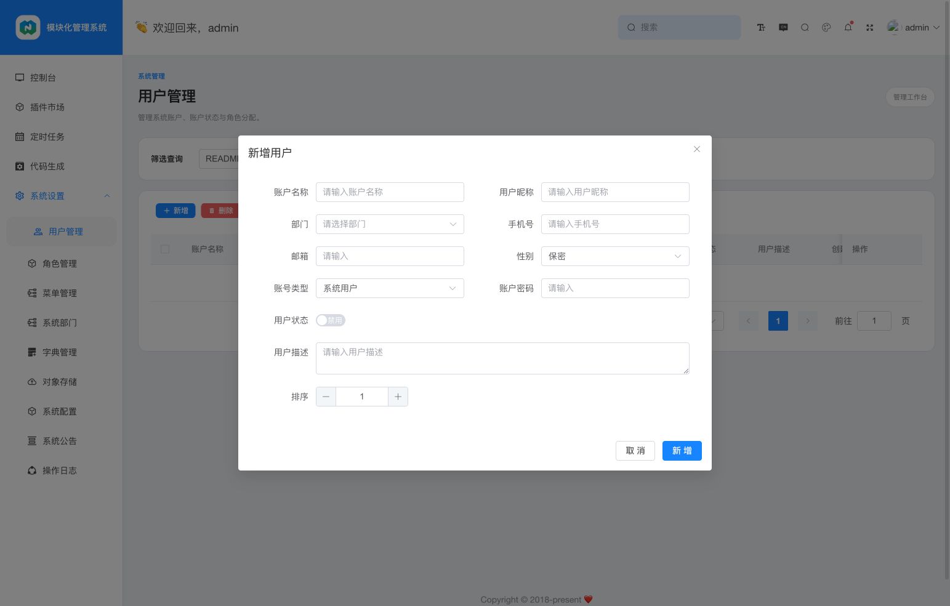This screenshot has width=950, height=606.
Task: Click the 插件市场 cube icon
Action: pyautogui.click(x=20, y=107)
